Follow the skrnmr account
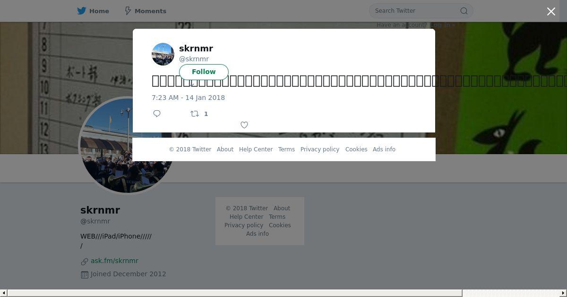This screenshot has width=567, height=297. coord(204,72)
